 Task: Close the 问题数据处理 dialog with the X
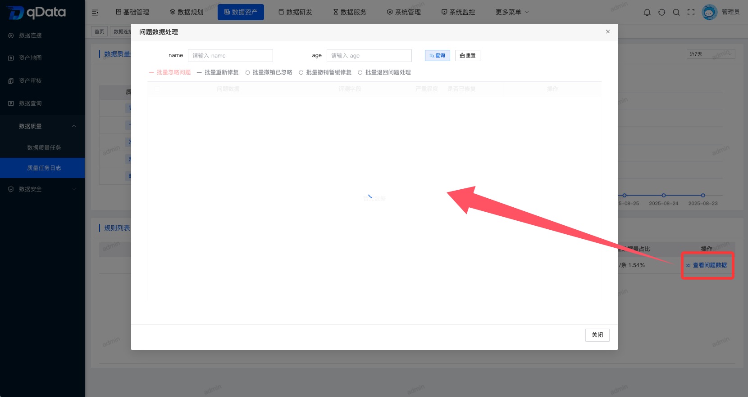608,31
